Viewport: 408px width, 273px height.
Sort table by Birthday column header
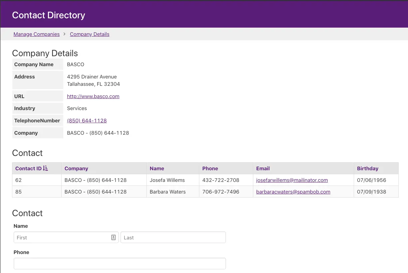click(367, 169)
